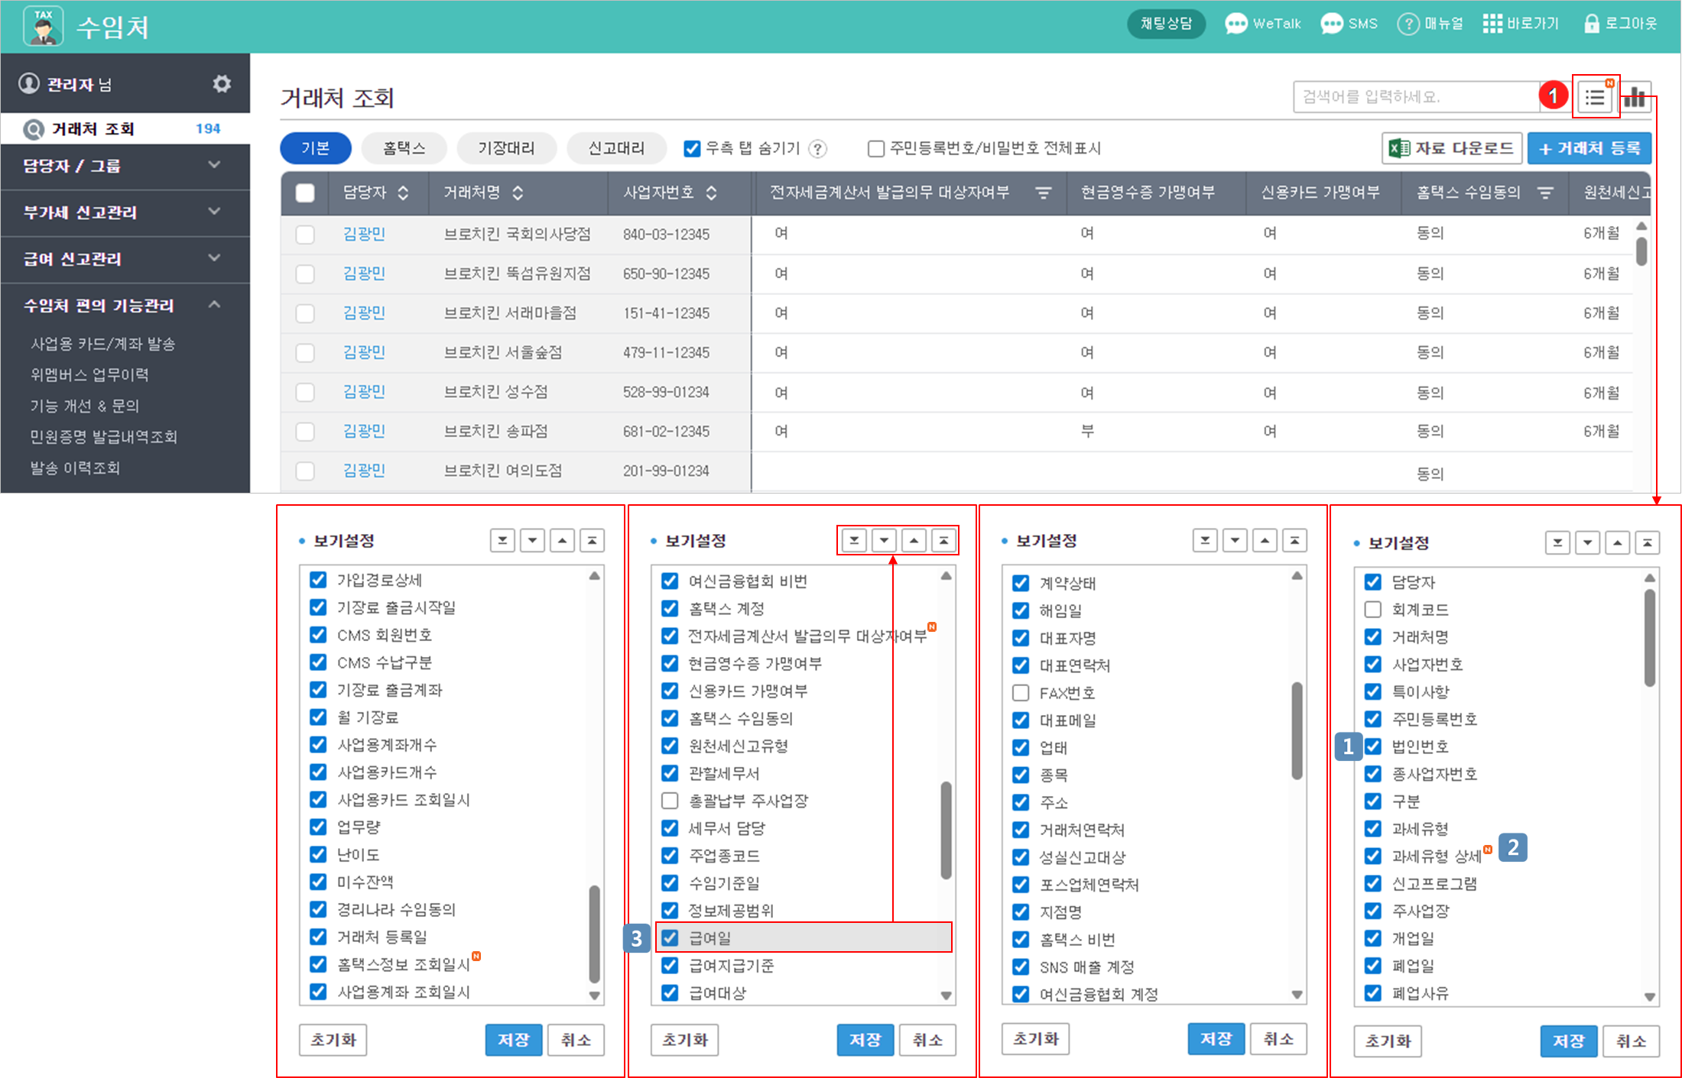Expand 급여 신고관리 menu
Screen dimensions: 1682x1078
point(125,258)
